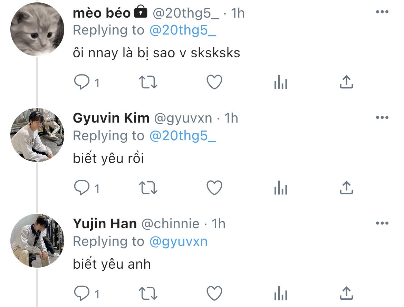Like Yujin Han's "biết yêu anh" tweet

(x=214, y=294)
